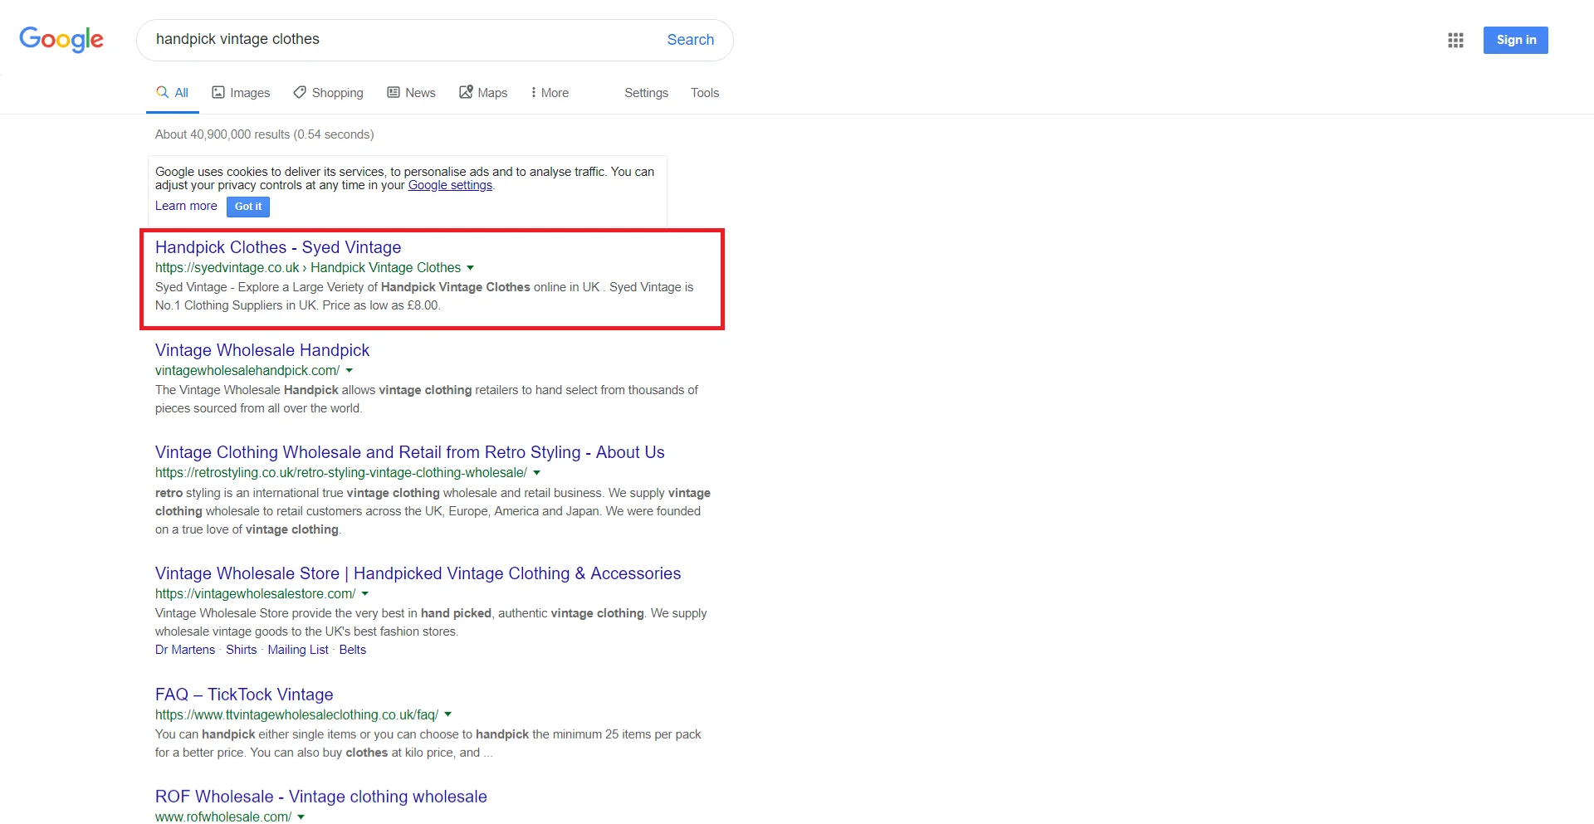Open Retro Styling About Us result
Image resolution: width=1594 pixels, height=824 pixels.
click(x=410, y=452)
